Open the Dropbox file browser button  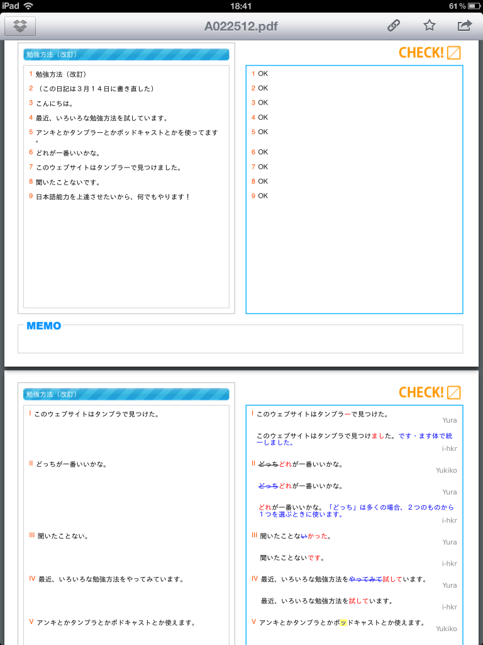20,26
